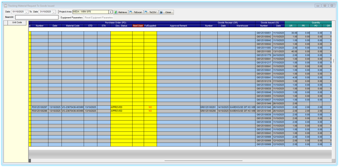Click the UR quantity 40.00 cell

click(x=291, y=51)
